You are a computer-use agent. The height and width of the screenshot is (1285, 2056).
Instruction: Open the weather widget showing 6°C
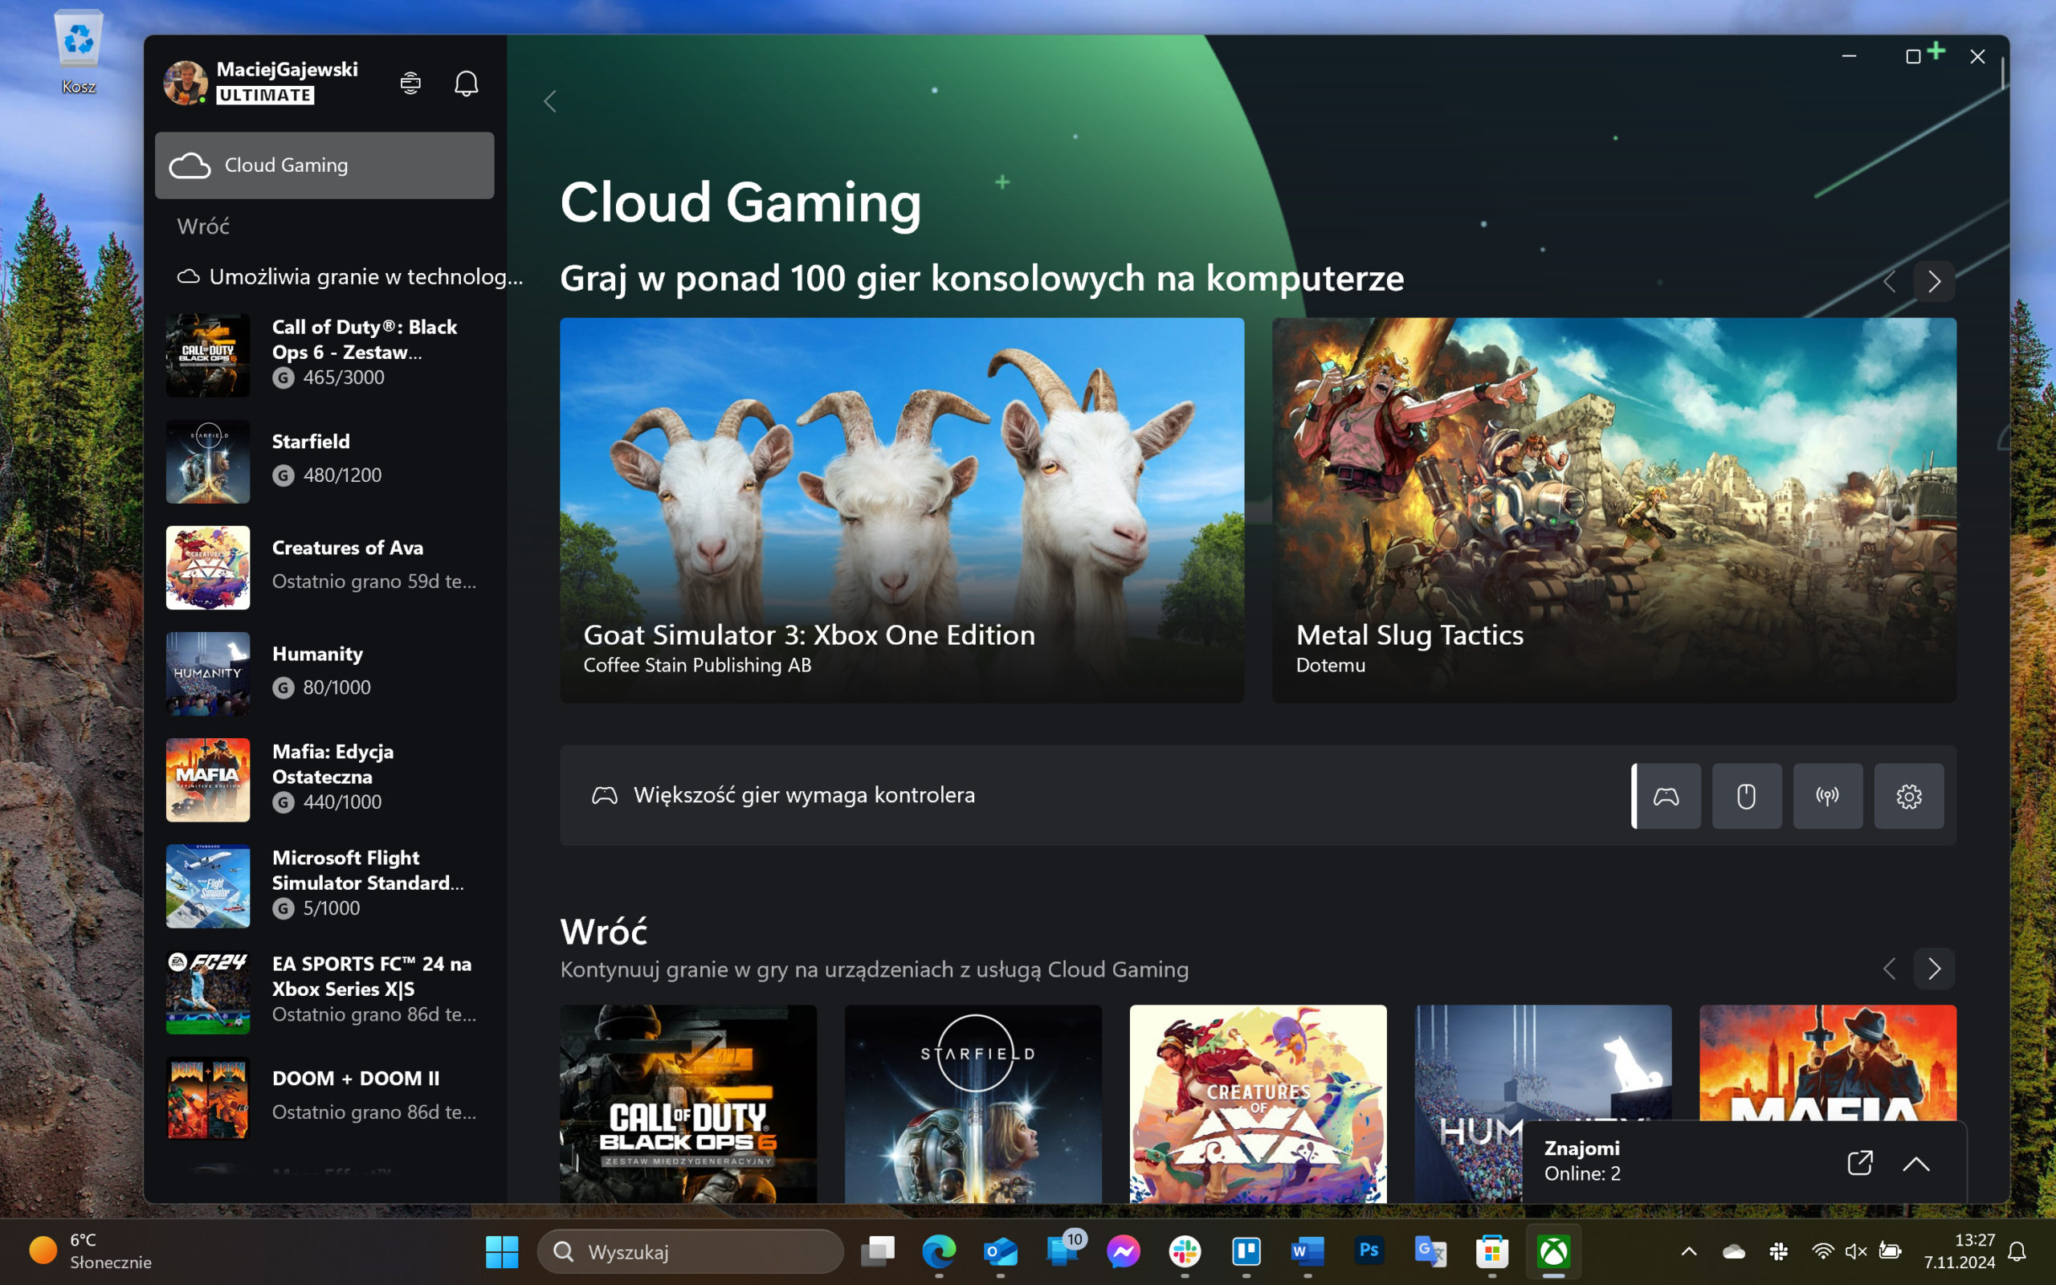pyautogui.click(x=90, y=1251)
